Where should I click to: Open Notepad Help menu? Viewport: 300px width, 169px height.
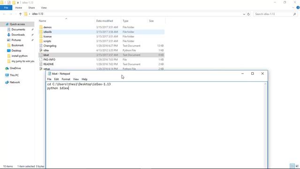tap(84, 79)
